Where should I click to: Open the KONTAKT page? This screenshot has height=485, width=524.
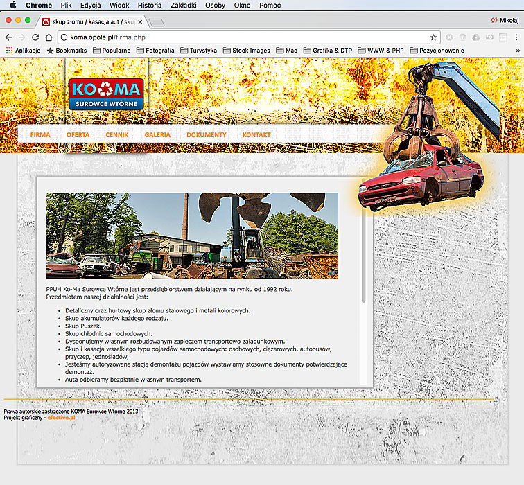[256, 135]
